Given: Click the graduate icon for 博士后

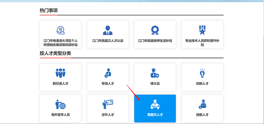Looking at the screenshot, I should click(x=155, y=73).
